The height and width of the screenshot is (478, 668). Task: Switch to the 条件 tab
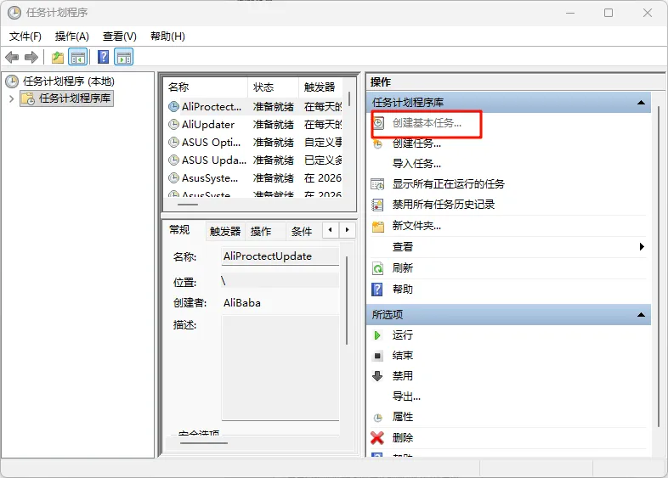point(302,232)
